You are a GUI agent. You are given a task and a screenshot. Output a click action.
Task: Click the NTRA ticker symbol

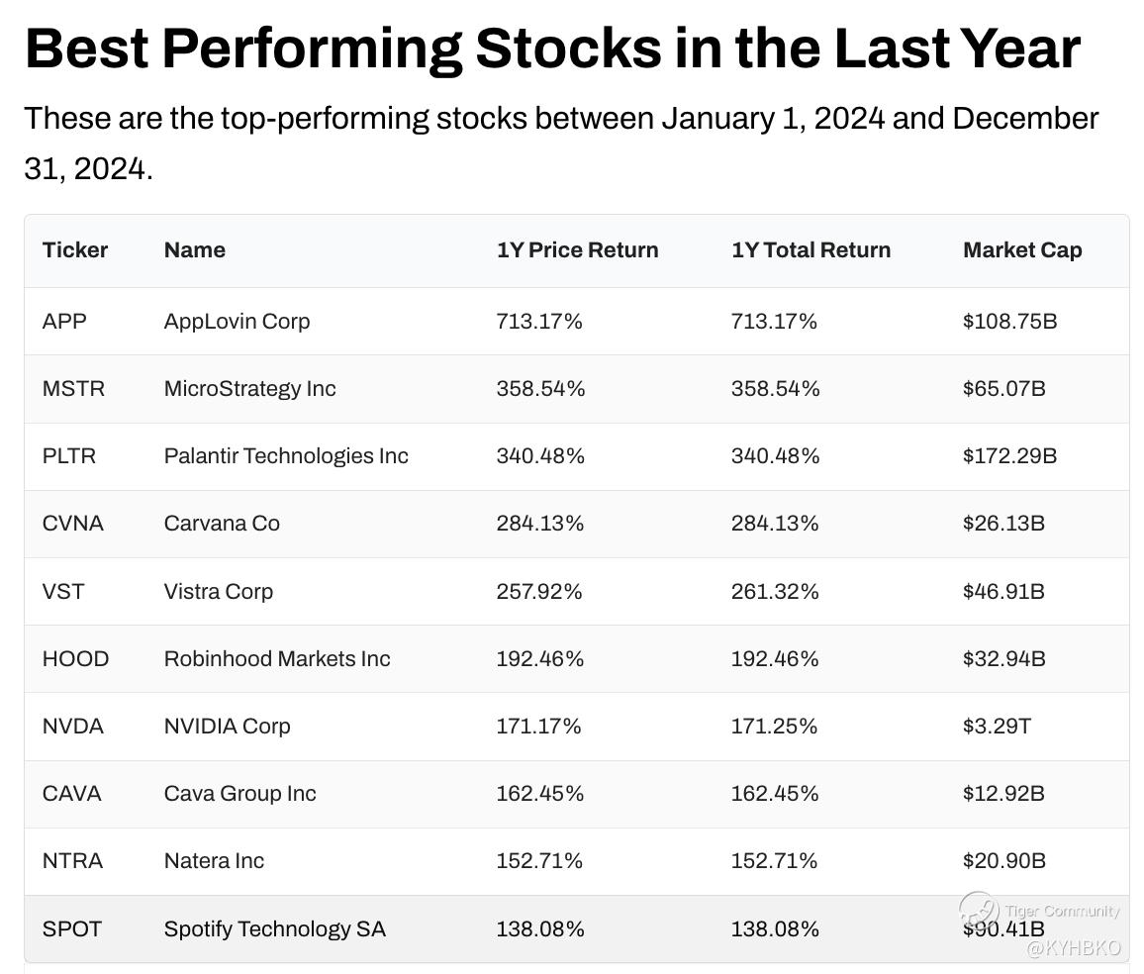click(x=72, y=860)
